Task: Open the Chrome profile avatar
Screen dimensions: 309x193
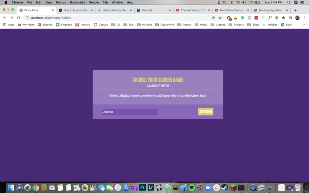Action: (x=297, y=18)
